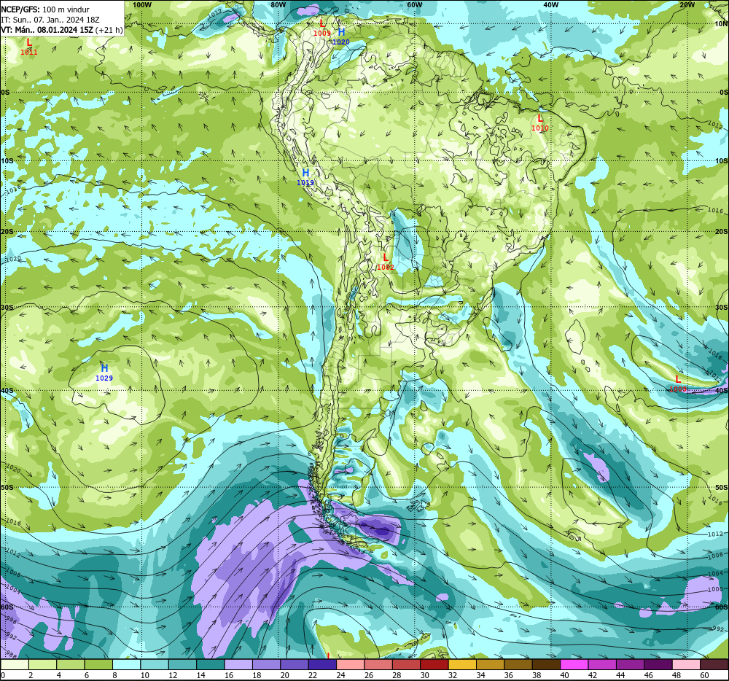
Task: Click the '0S' latitude label on left edge
Action: [5, 93]
